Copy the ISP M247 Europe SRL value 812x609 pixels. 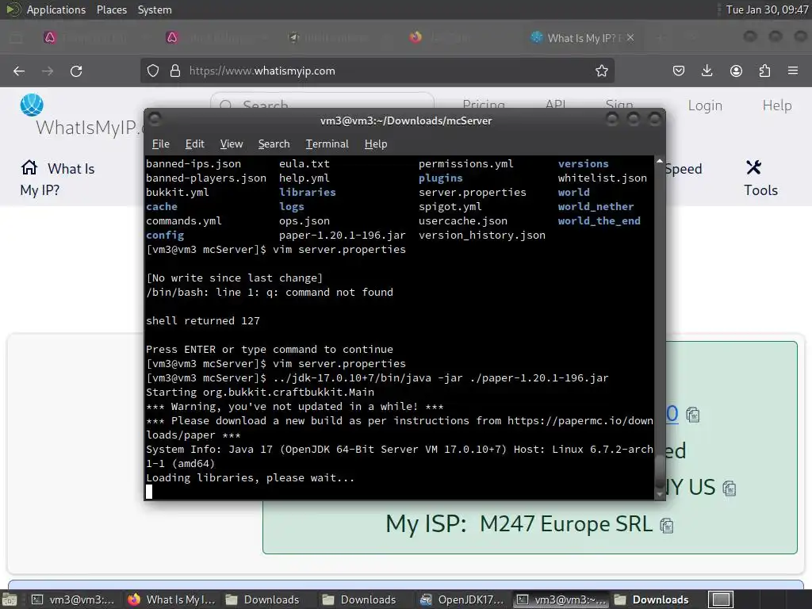coord(666,526)
